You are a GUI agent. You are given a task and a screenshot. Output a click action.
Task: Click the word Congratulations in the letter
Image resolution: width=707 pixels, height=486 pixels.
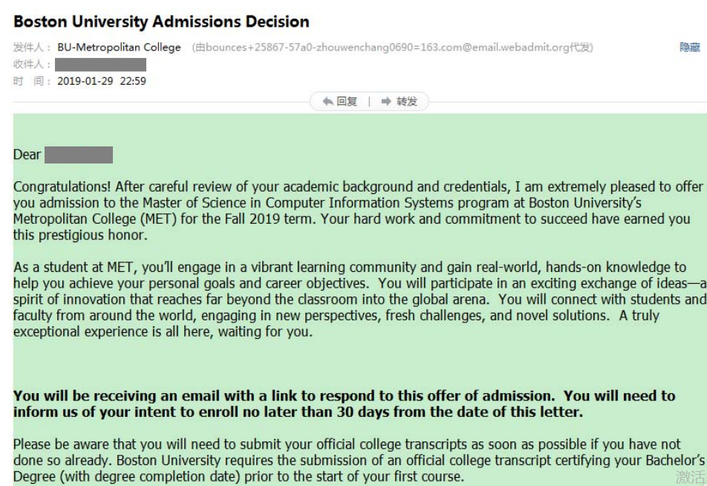pos(62,187)
